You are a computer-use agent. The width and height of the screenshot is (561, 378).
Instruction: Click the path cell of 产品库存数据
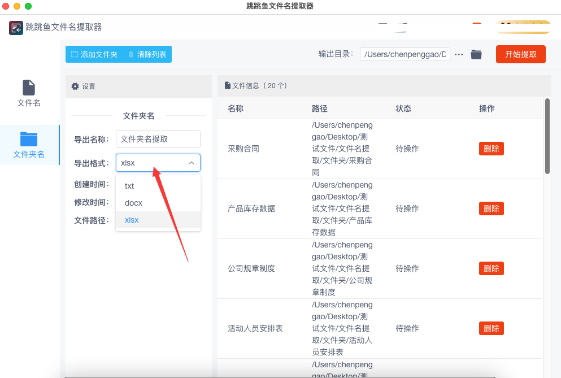coord(342,208)
